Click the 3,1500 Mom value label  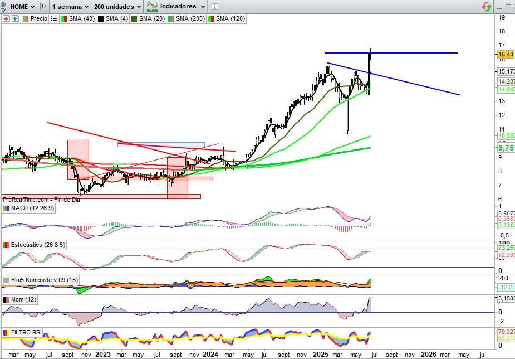[x=506, y=298]
